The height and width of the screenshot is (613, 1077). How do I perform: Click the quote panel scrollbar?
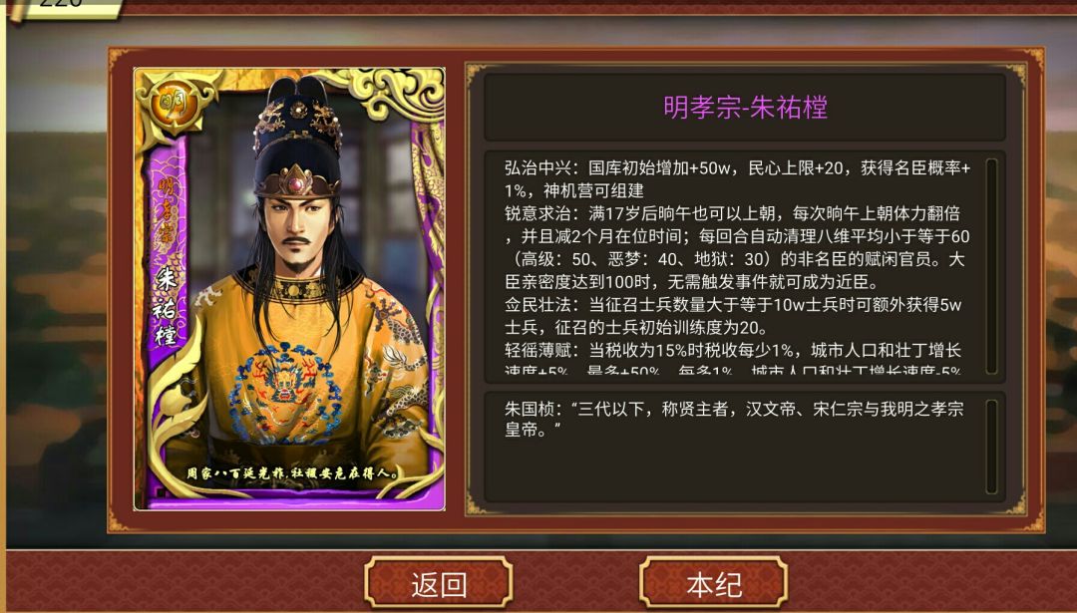coord(991,447)
